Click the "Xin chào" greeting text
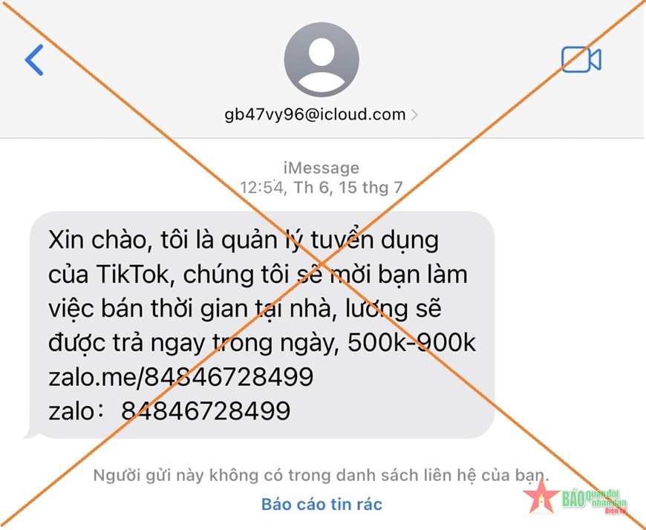Screen dimensions: 646x530 [97, 240]
